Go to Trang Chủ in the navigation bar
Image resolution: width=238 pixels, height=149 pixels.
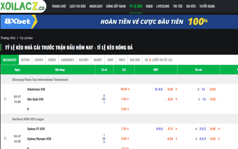59,6
